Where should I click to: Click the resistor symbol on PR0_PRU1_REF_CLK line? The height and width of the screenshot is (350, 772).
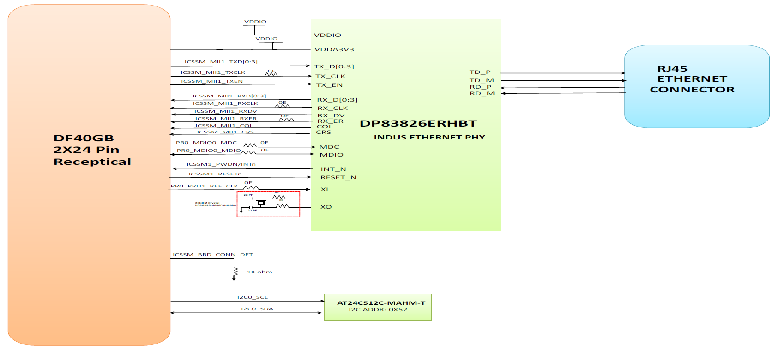(x=251, y=188)
